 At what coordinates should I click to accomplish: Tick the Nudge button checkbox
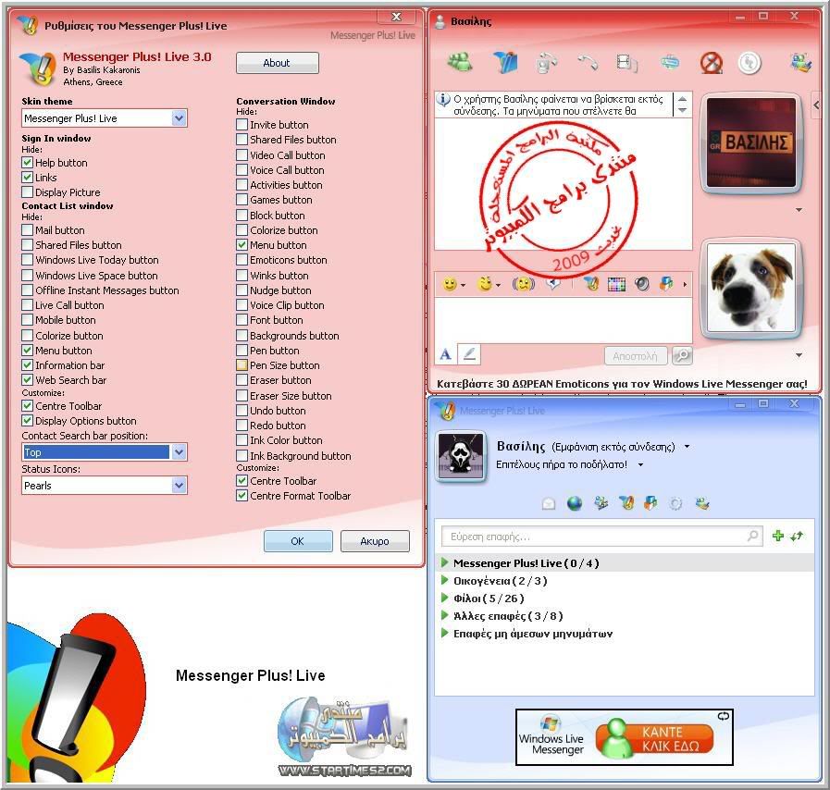(242, 290)
